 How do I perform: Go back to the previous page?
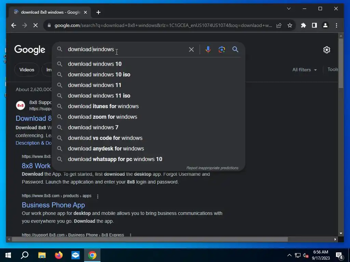[x=14, y=25]
